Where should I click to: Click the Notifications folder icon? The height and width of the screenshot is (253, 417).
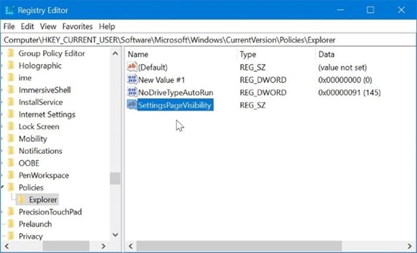click(11, 151)
